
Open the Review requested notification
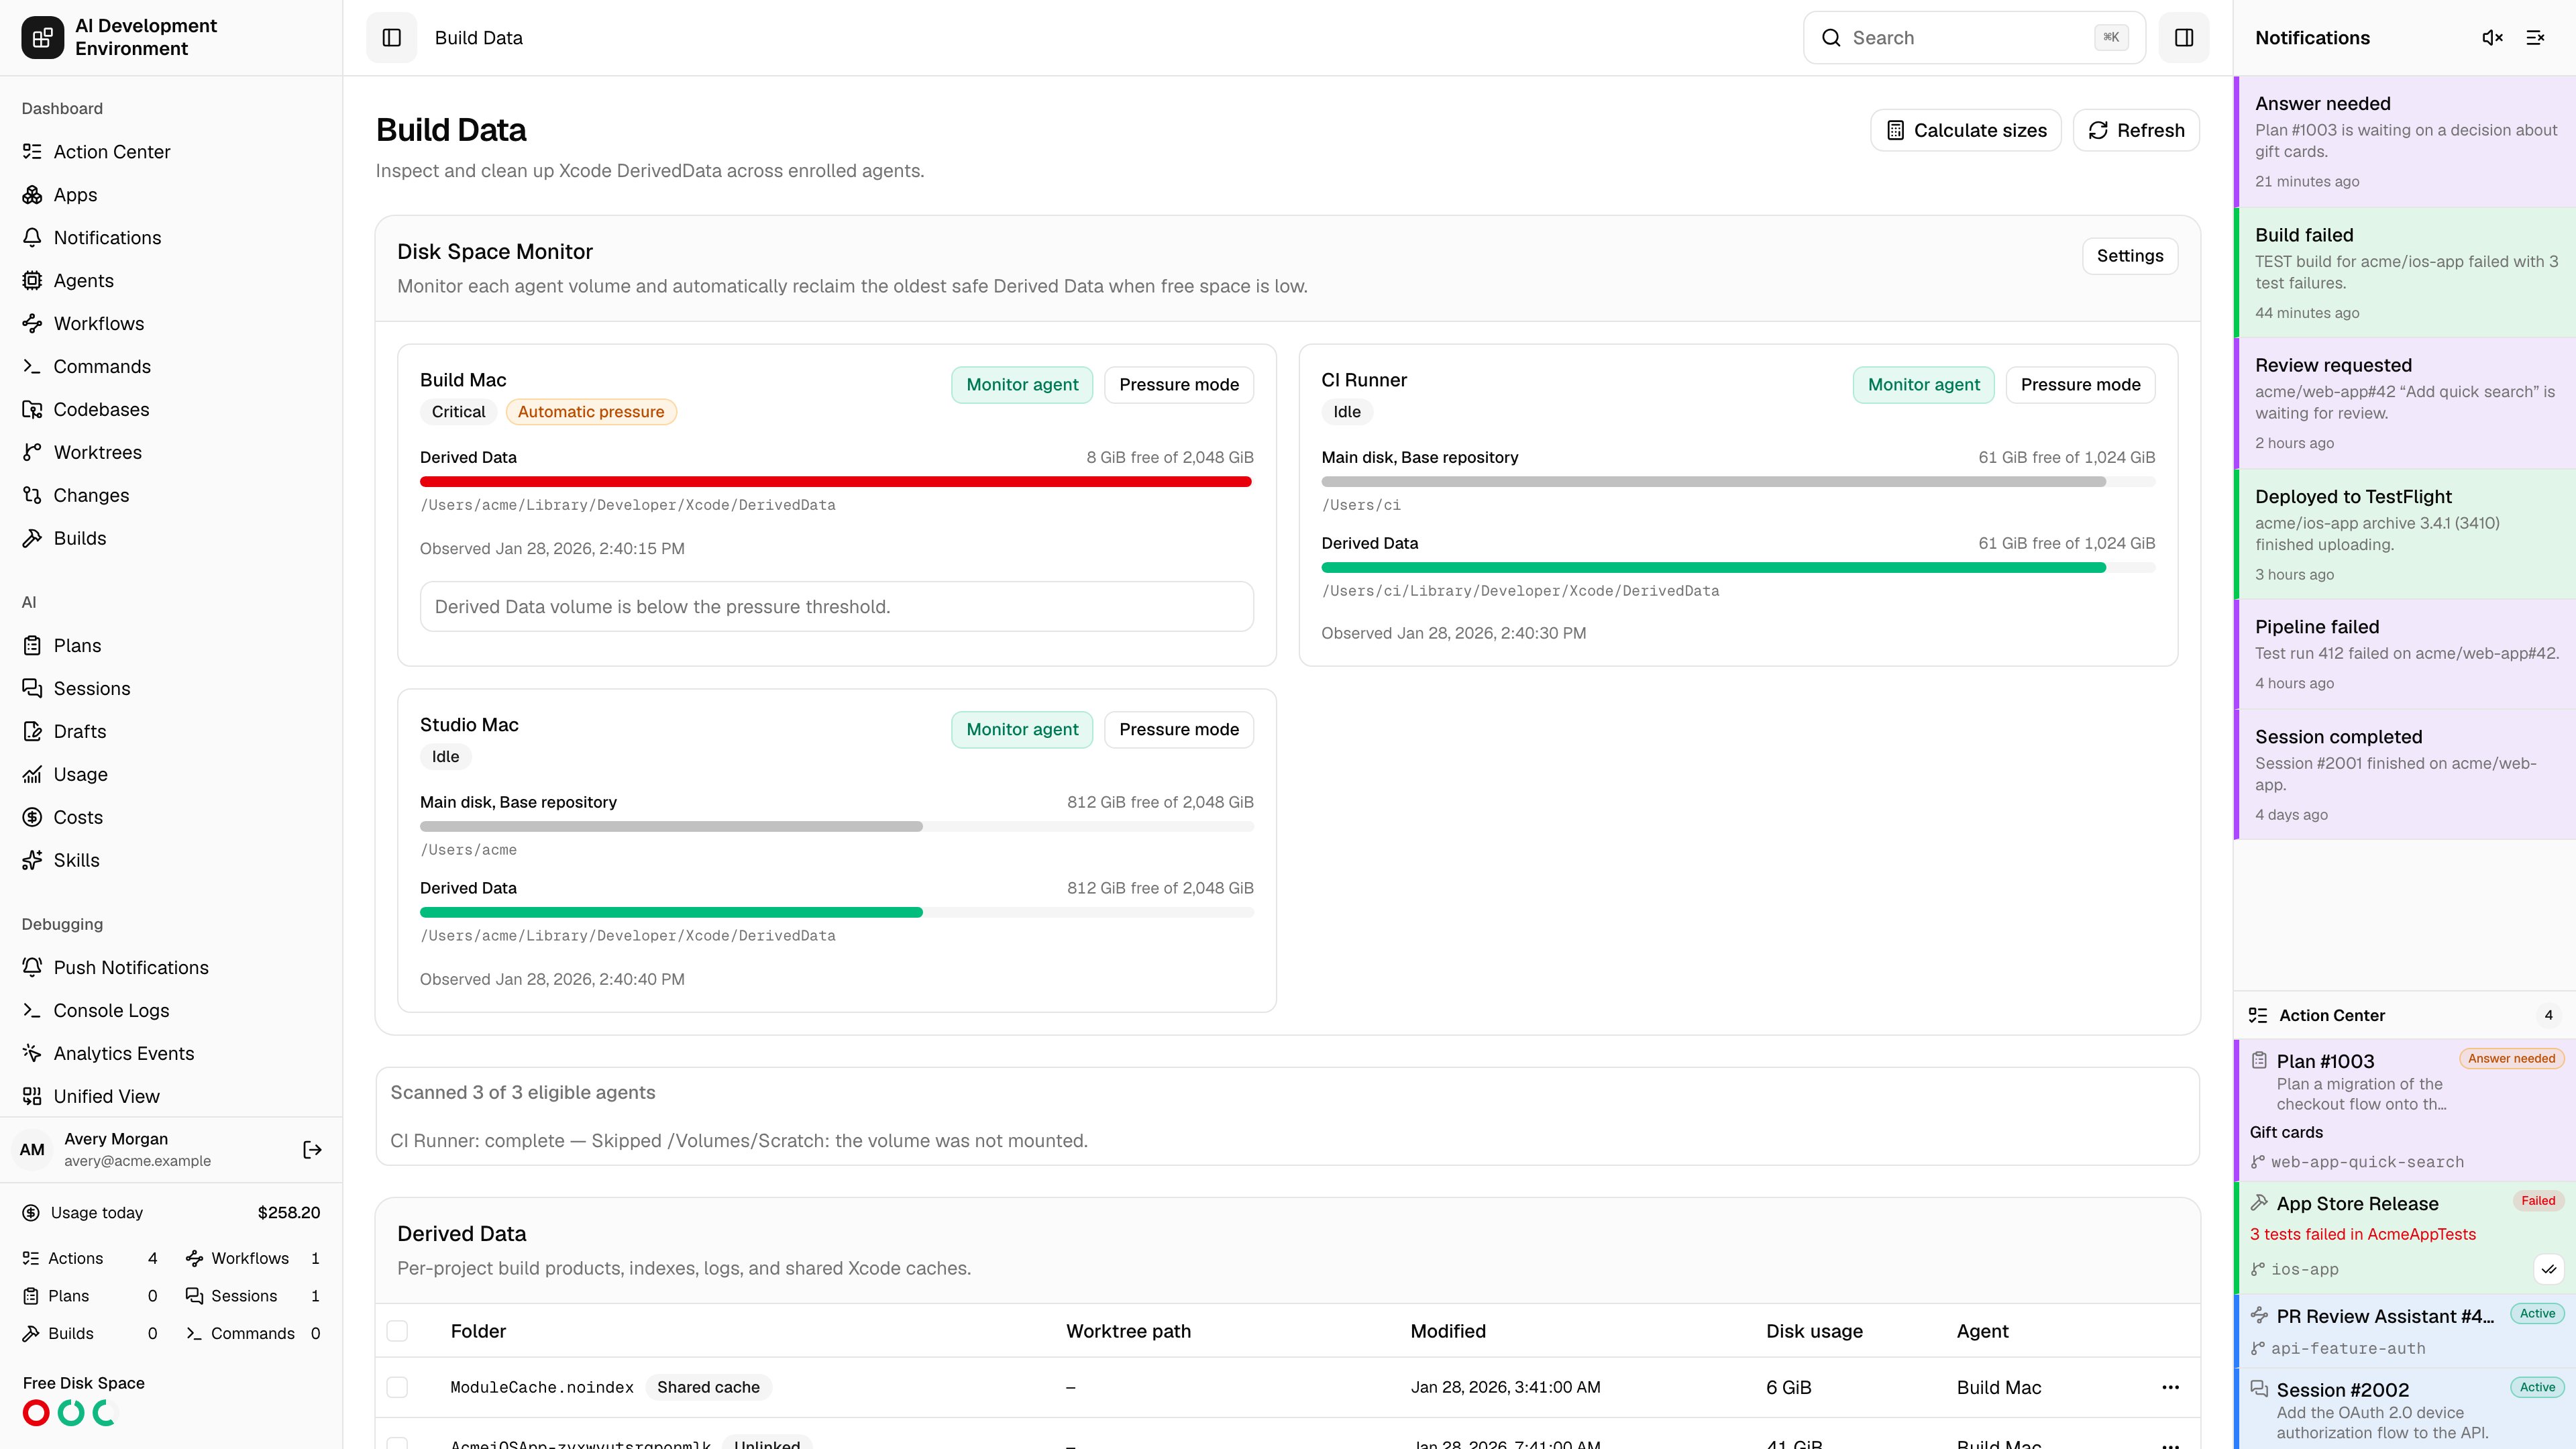2405,404
